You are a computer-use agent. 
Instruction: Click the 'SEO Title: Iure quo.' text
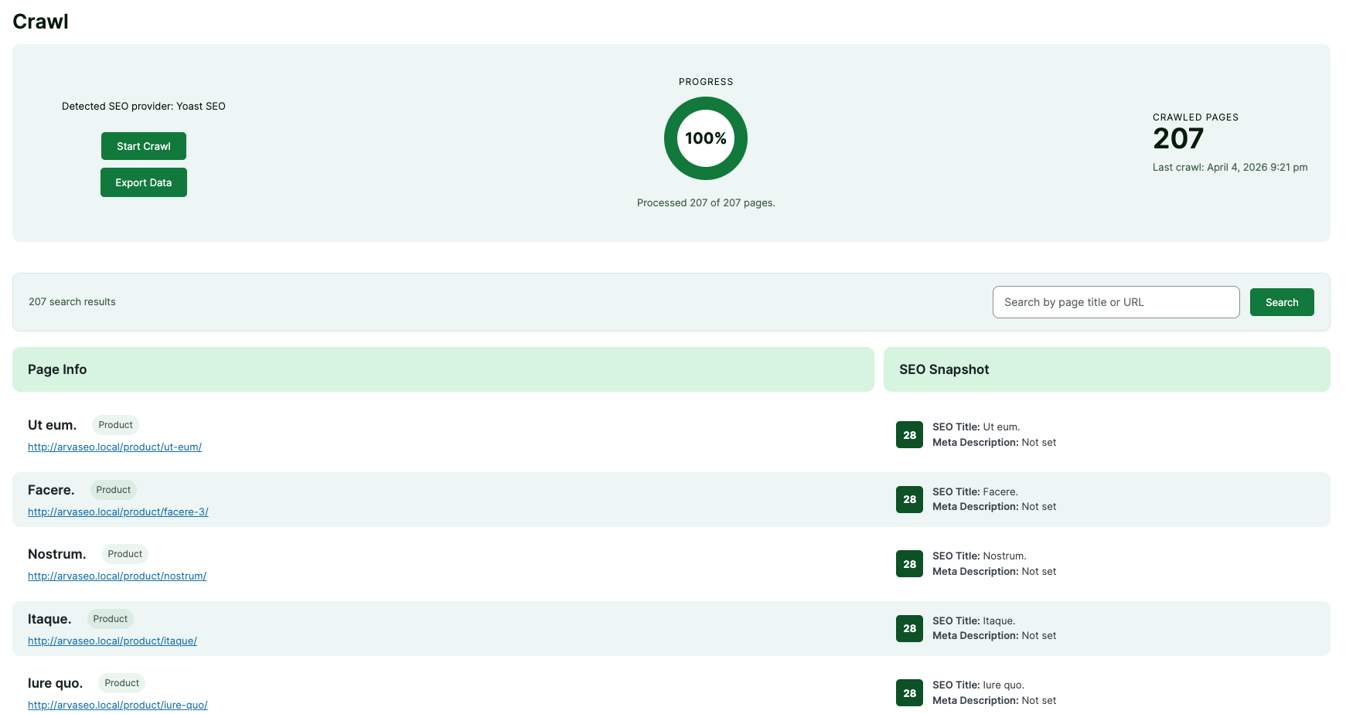(x=979, y=685)
